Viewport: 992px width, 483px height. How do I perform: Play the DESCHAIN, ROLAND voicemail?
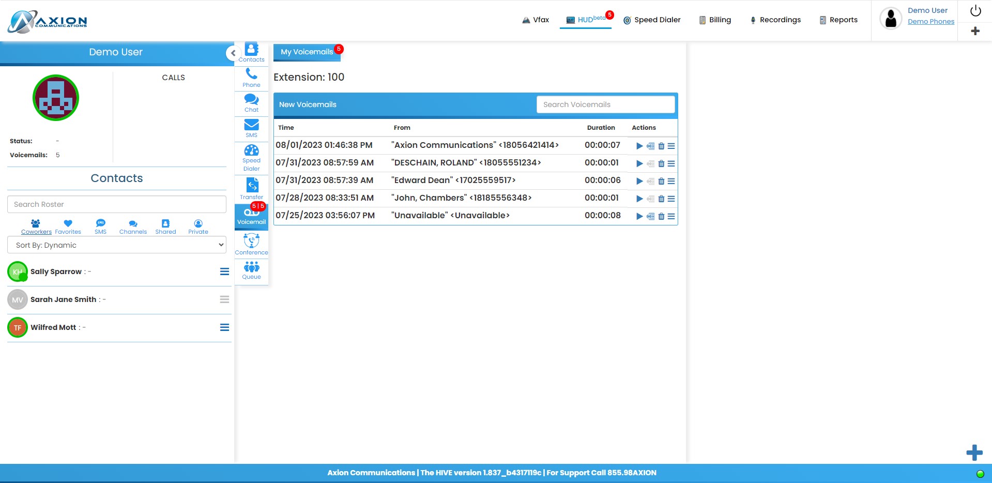[x=639, y=164]
